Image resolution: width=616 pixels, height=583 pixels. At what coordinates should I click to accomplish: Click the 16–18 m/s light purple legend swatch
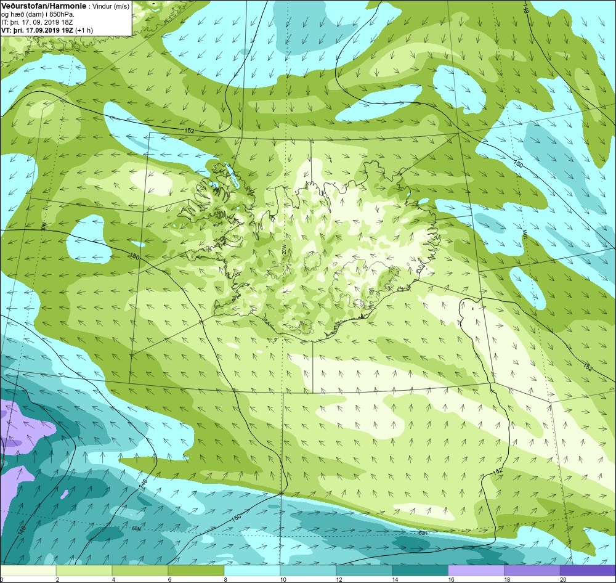point(476,571)
